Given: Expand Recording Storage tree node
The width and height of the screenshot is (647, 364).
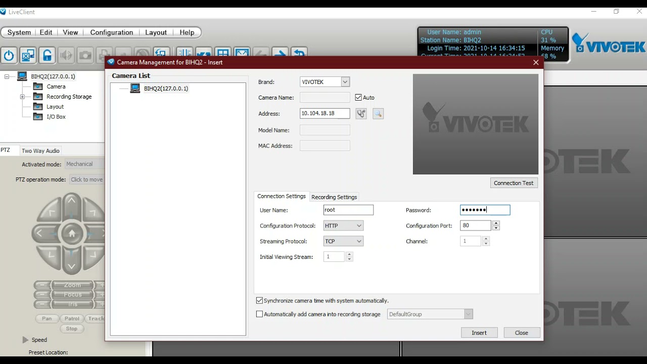Looking at the screenshot, I should coord(22,97).
